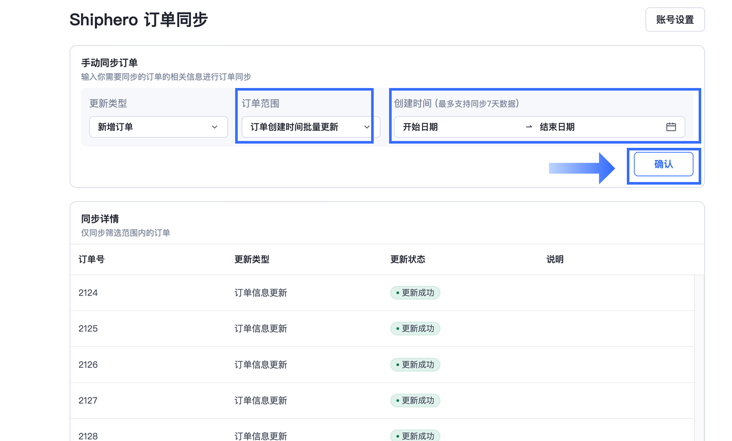Click the chevron arrow in 订单创建时间批量更新 dropdown

(x=367, y=127)
